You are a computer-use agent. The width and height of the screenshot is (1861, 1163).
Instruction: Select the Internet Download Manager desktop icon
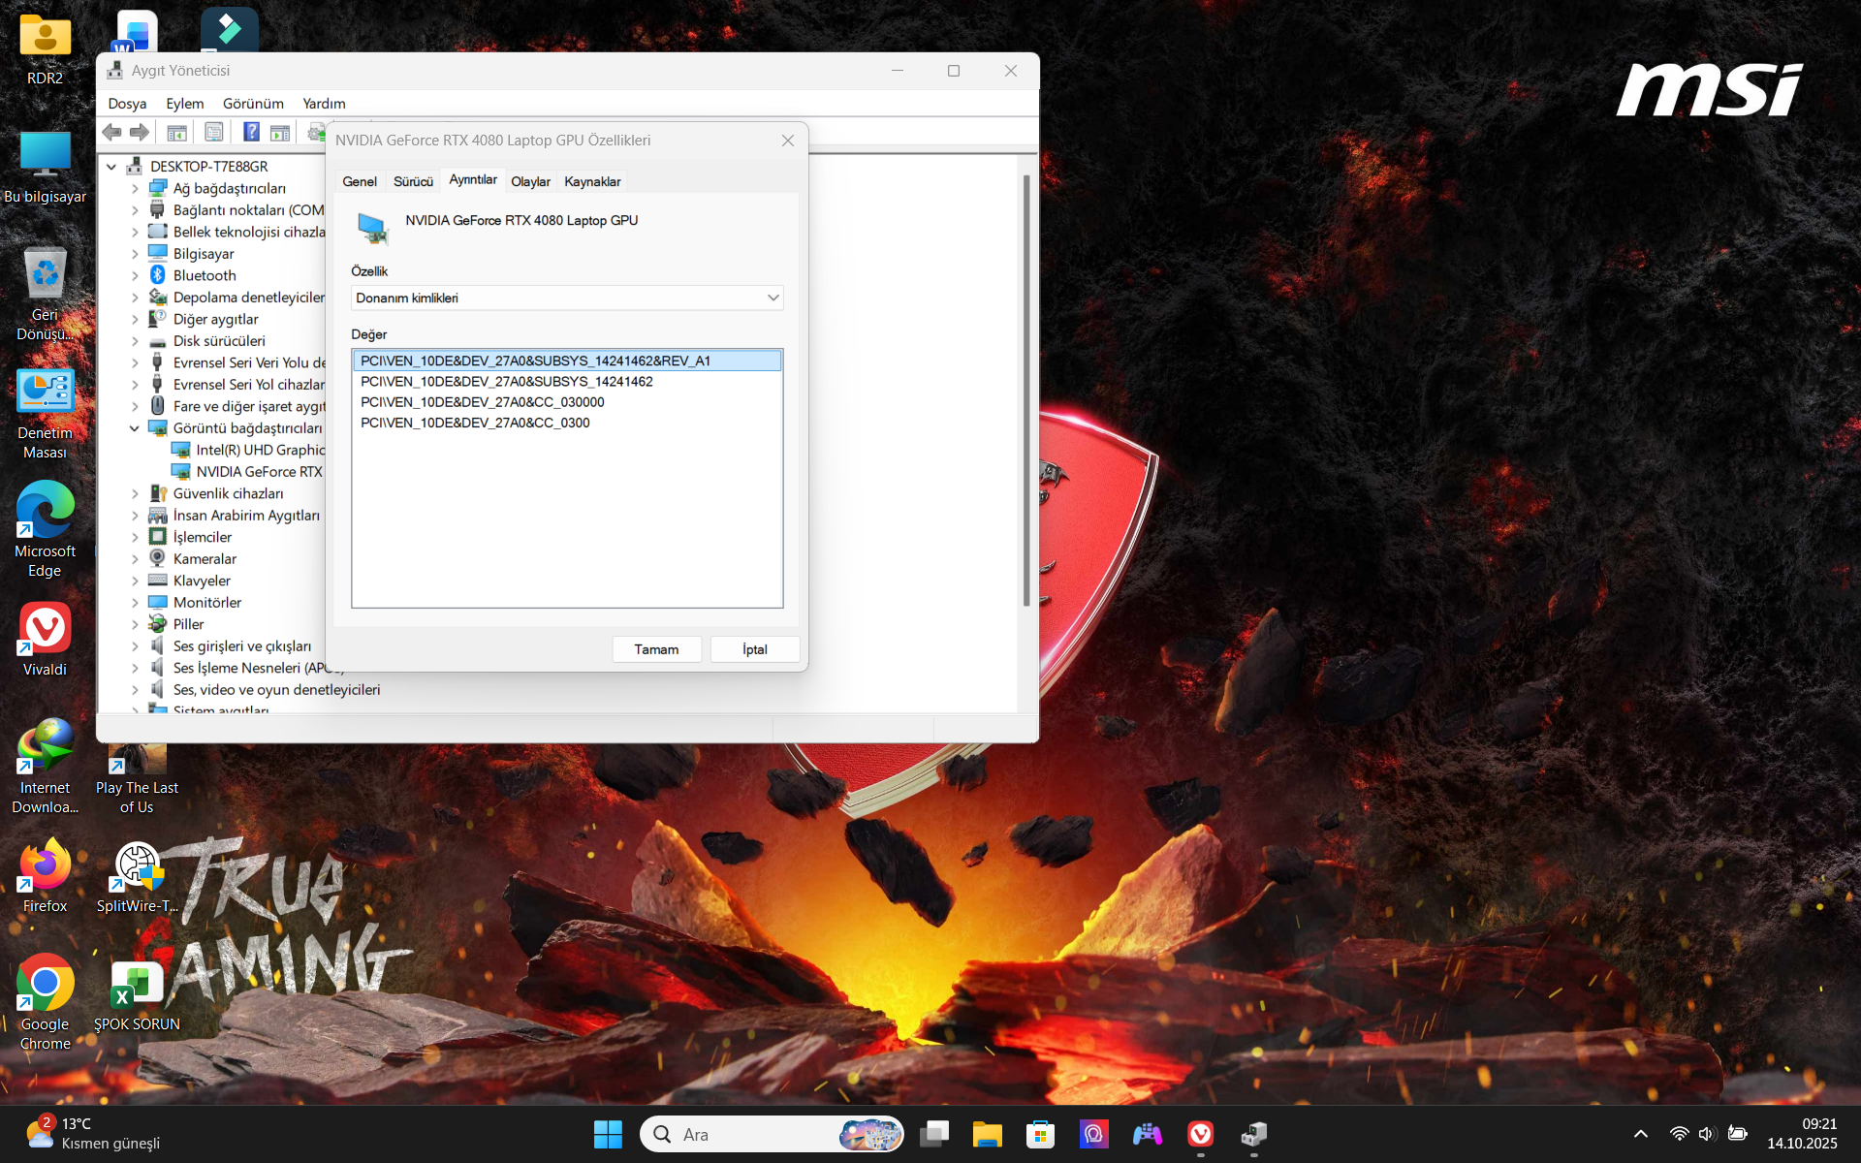(x=45, y=767)
